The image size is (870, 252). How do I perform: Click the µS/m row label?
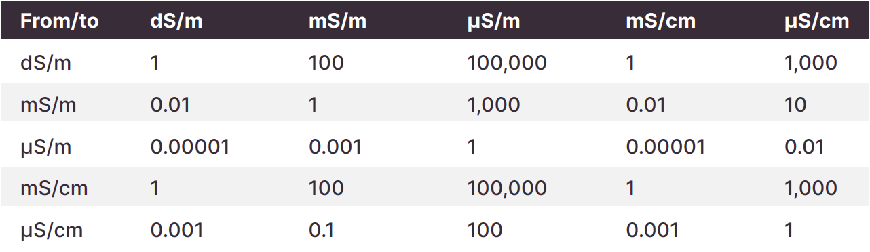46,146
